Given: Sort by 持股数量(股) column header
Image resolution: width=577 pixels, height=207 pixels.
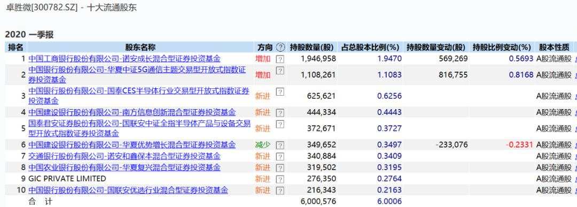Looking at the screenshot, I should (311, 47).
